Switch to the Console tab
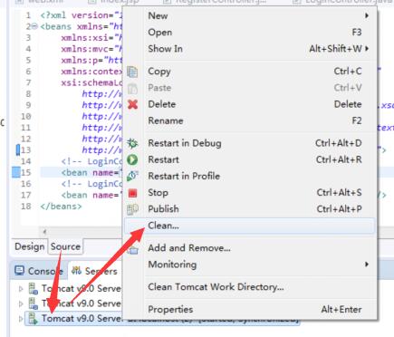The width and height of the screenshot is (394, 337). [39, 271]
